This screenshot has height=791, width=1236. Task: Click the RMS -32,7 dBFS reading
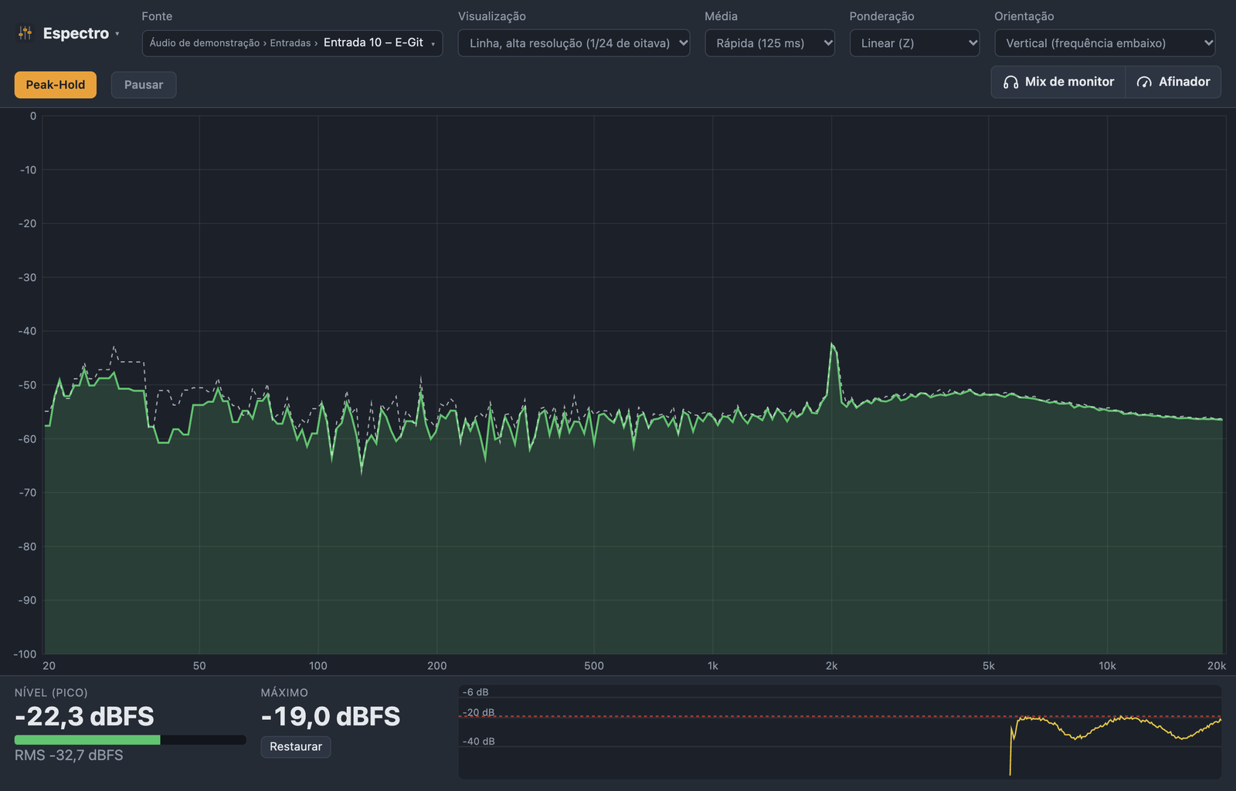coord(69,756)
